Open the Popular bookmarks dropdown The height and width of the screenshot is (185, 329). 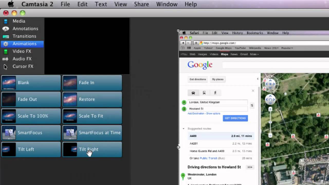[287, 48]
